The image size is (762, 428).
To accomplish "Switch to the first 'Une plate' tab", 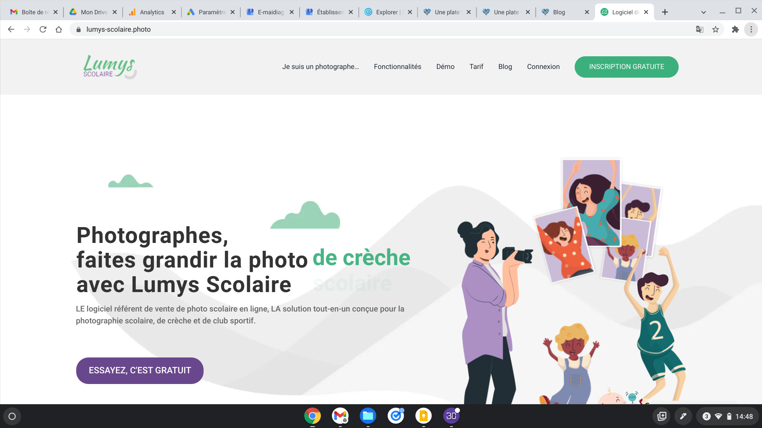I will pyautogui.click(x=446, y=12).
